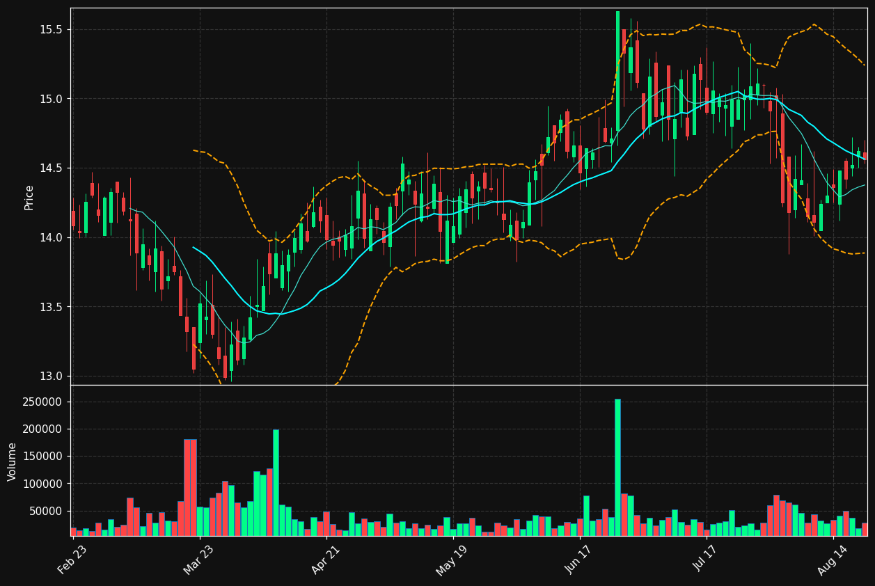Click the 13.0 price axis label
Image resolution: width=875 pixels, height=586 pixels.
coord(51,376)
